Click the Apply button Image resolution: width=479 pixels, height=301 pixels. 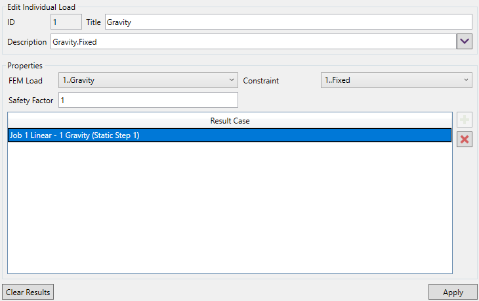[x=453, y=292]
